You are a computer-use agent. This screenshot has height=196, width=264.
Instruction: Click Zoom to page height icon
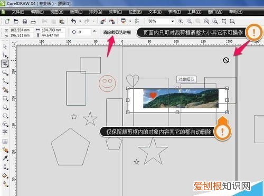(232, 21)
